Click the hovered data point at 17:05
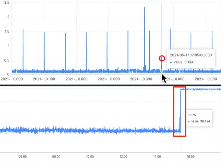 161,71
